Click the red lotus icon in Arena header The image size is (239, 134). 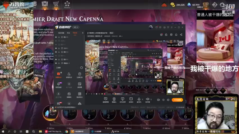click(164, 5)
